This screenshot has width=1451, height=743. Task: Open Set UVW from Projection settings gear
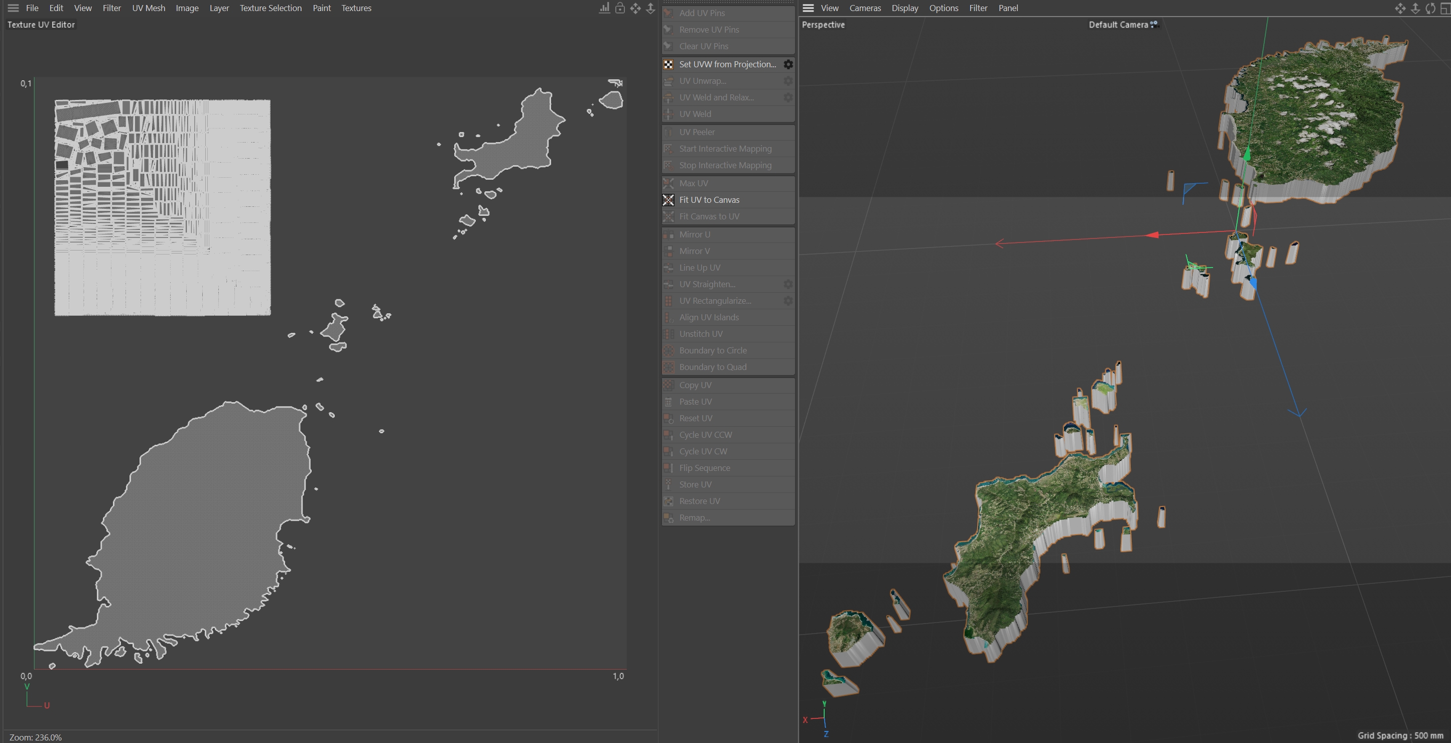788,64
